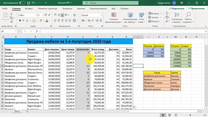Click the Borders icon
The width and height of the screenshot is (208, 117).
pos(34,20)
